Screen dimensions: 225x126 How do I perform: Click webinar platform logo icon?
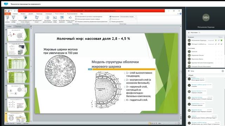click(x=6, y=4)
